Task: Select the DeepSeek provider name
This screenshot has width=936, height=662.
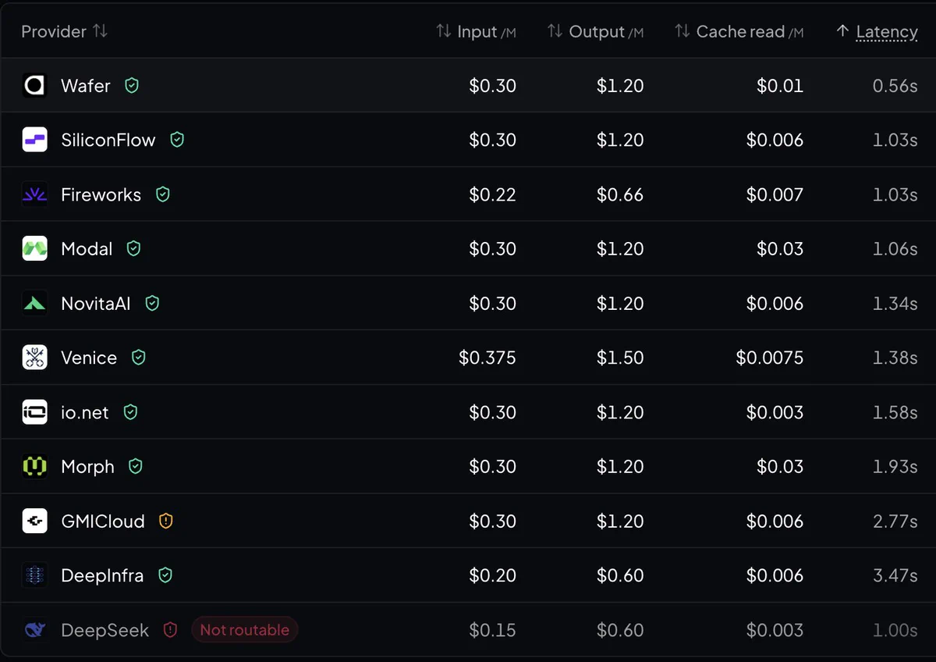Action: click(105, 630)
